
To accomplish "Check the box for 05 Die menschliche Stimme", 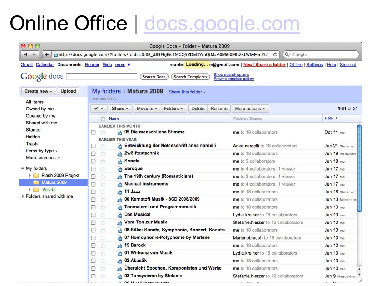I will coord(93,132).
